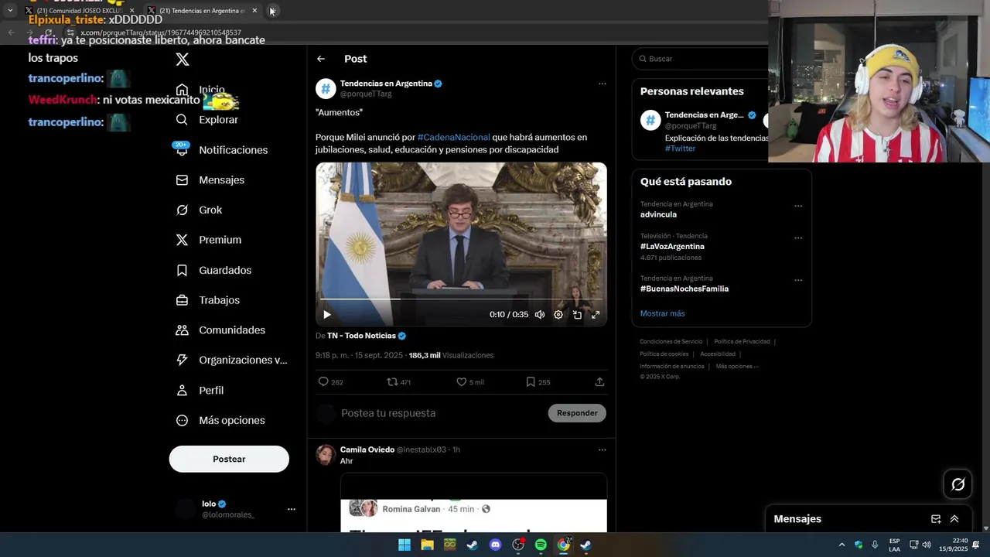Mute the video volume icon
The width and height of the screenshot is (990, 557).
540,315
